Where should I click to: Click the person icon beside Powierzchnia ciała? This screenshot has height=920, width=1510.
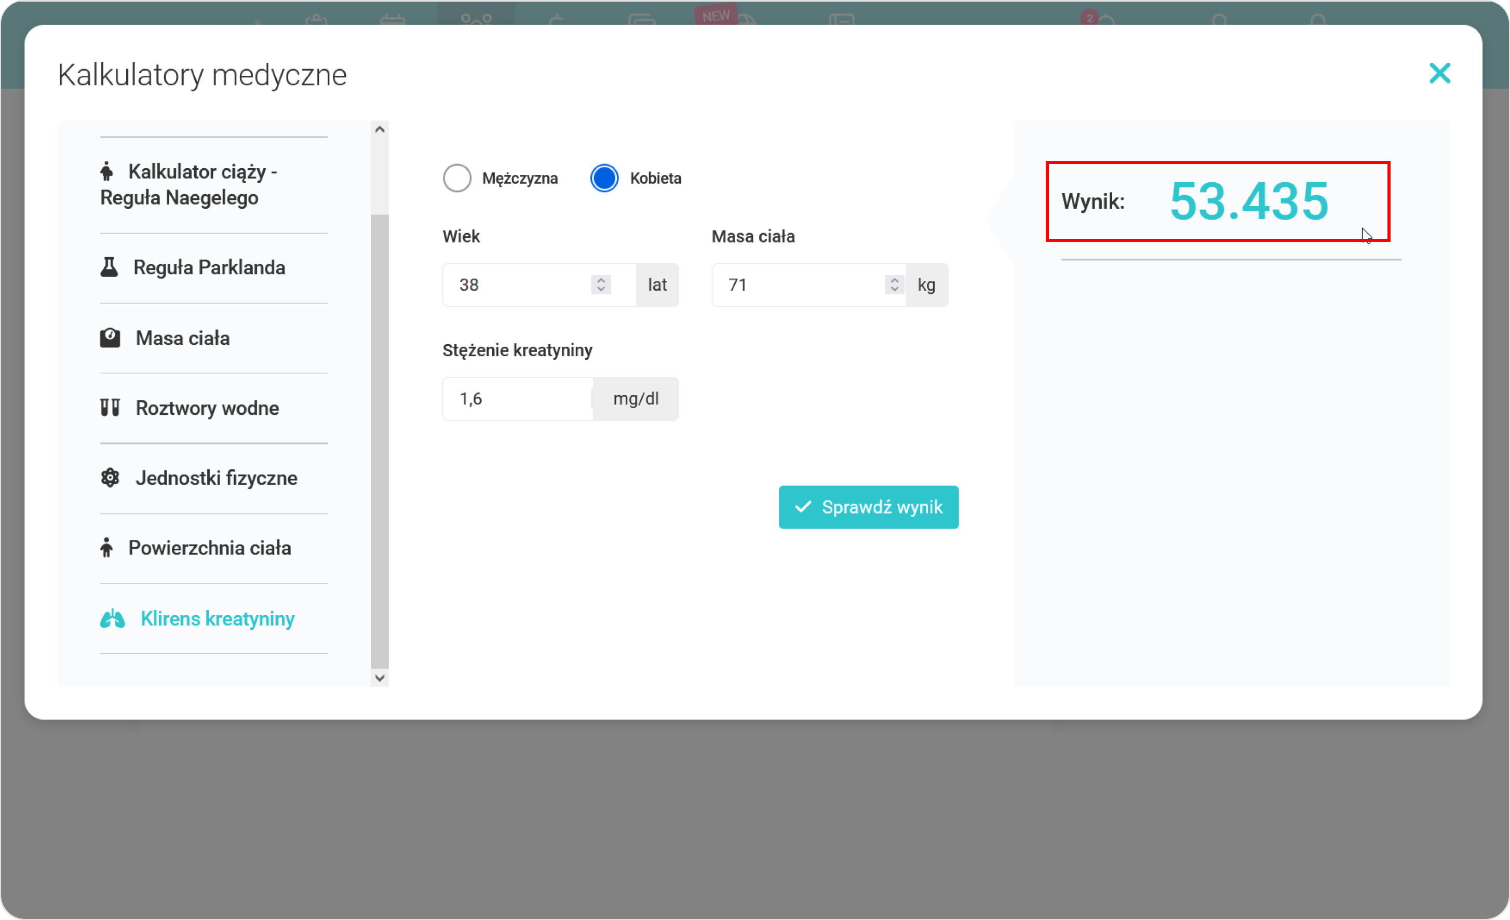pyautogui.click(x=106, y=547)
